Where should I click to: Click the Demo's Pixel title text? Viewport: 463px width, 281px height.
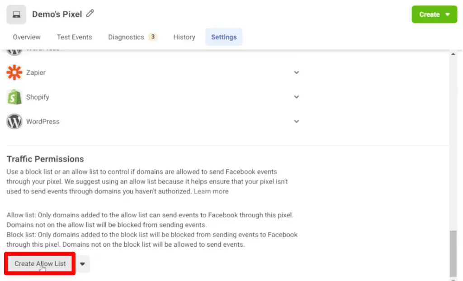pyautogui.click(x=57, y=14)
